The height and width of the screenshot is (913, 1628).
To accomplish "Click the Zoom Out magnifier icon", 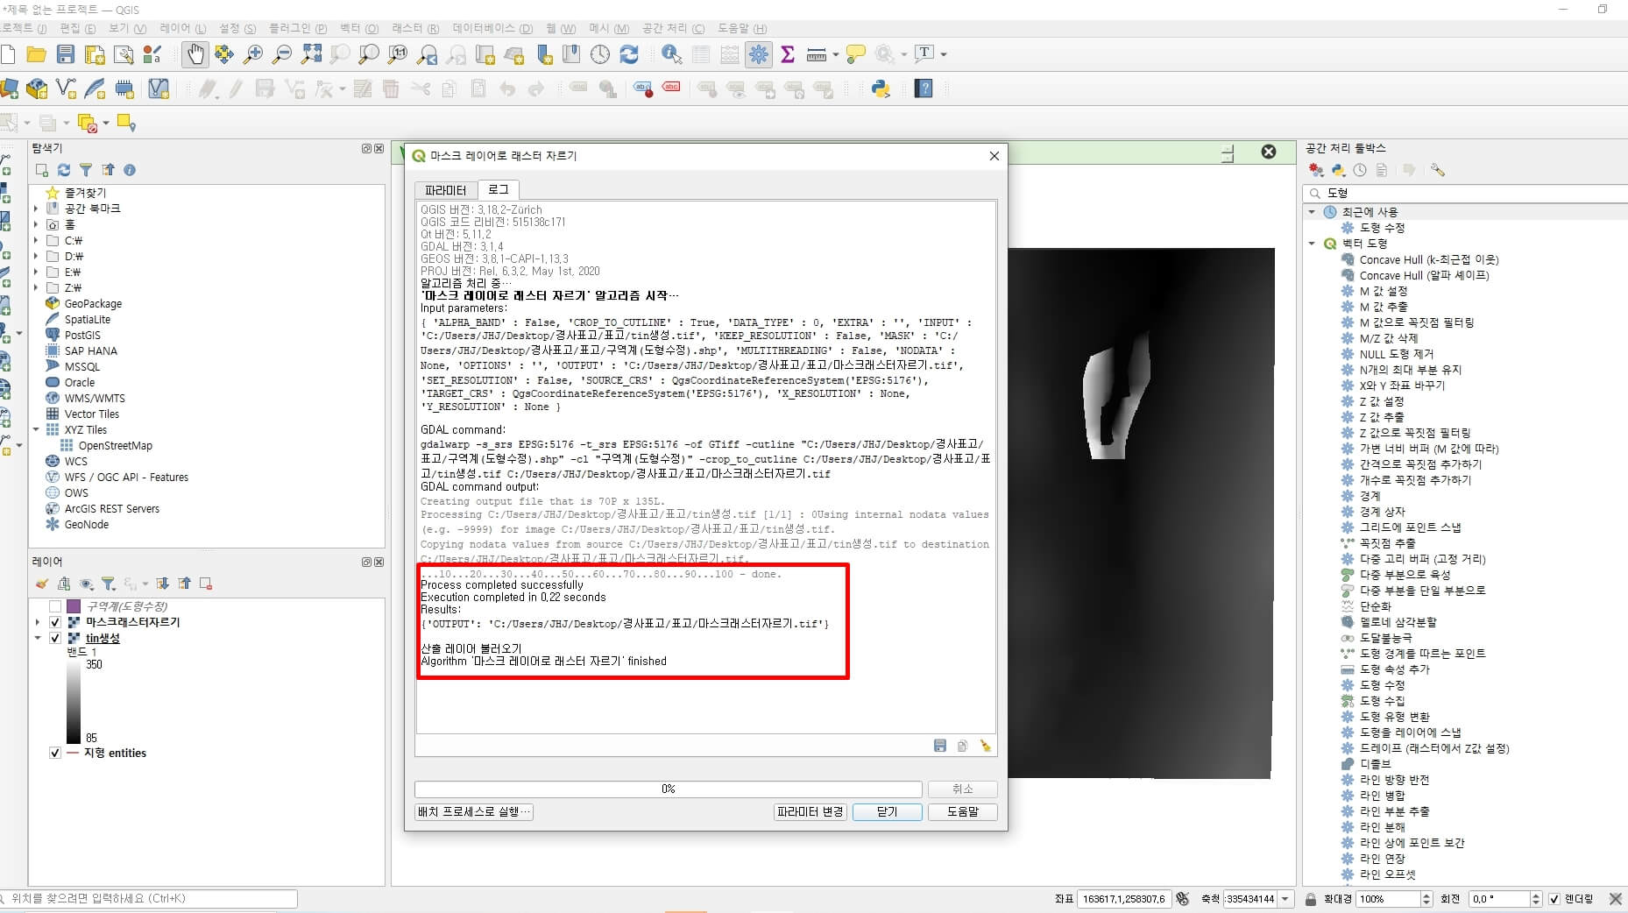I will [x=282, y=54].
